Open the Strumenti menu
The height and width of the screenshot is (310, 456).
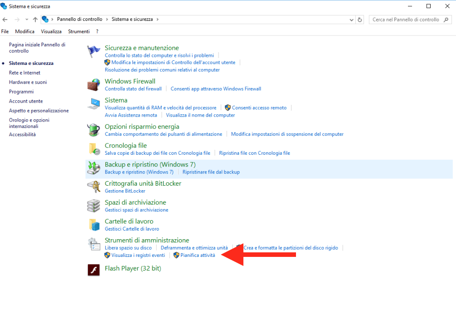[79, 31]
